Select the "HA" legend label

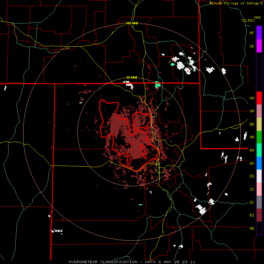pyautogui.click(x=252, y=98)
